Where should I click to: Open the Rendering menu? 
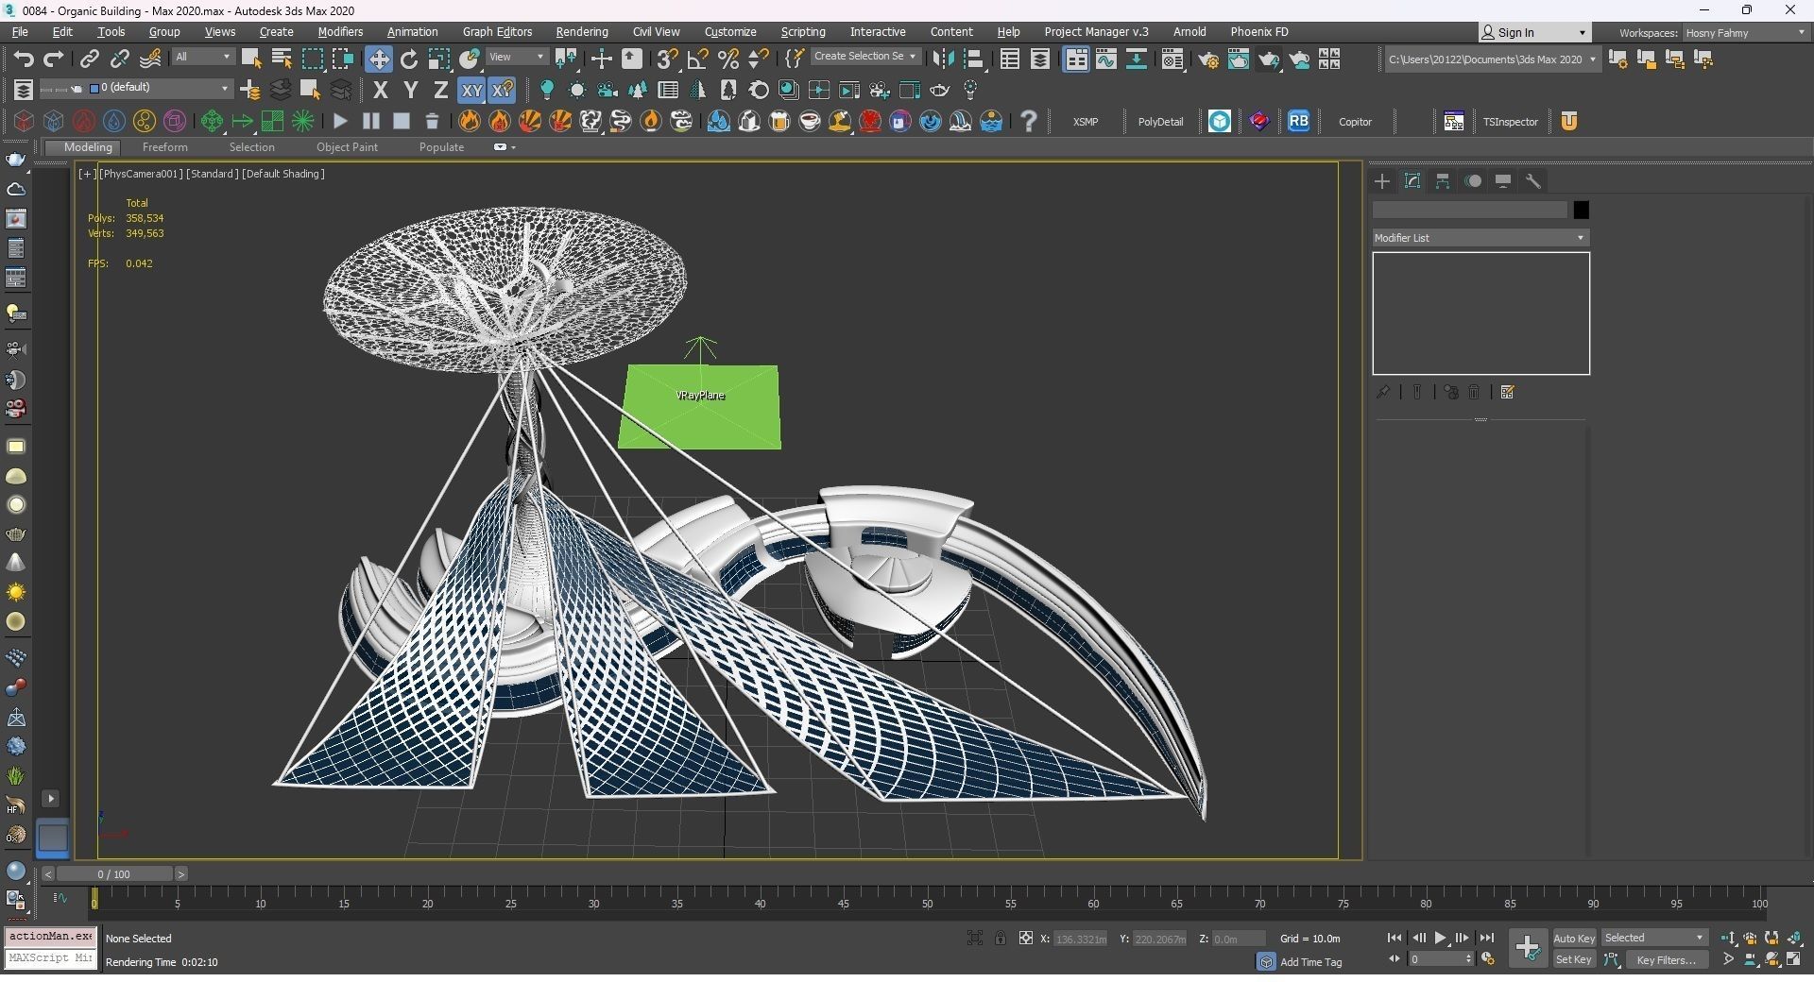581,31
